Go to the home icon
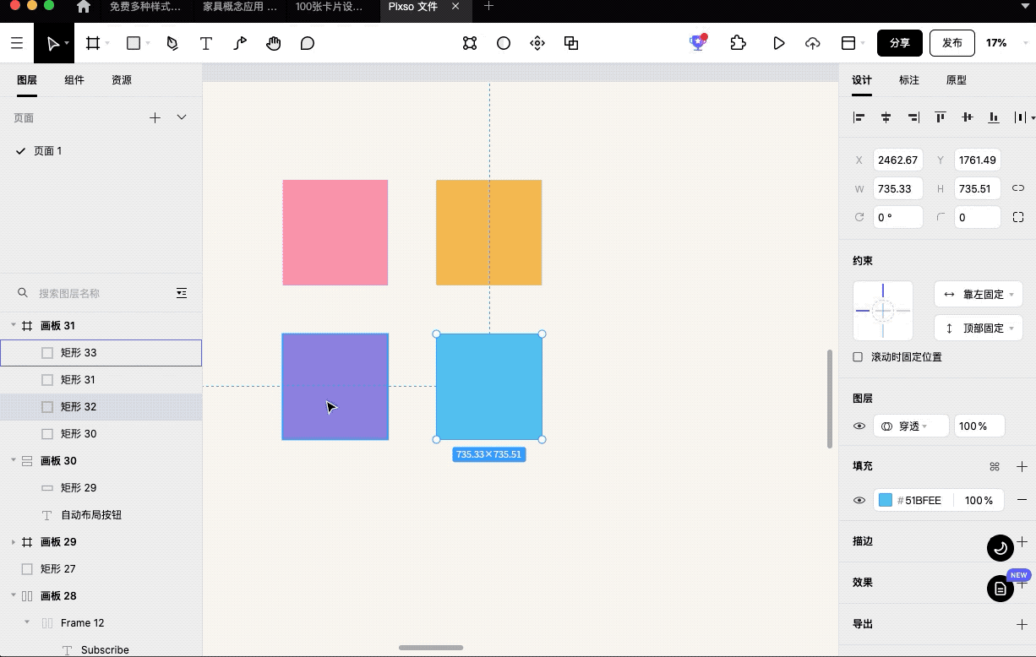Viewport: 1036px width, 657px height. tap(84, 7)
